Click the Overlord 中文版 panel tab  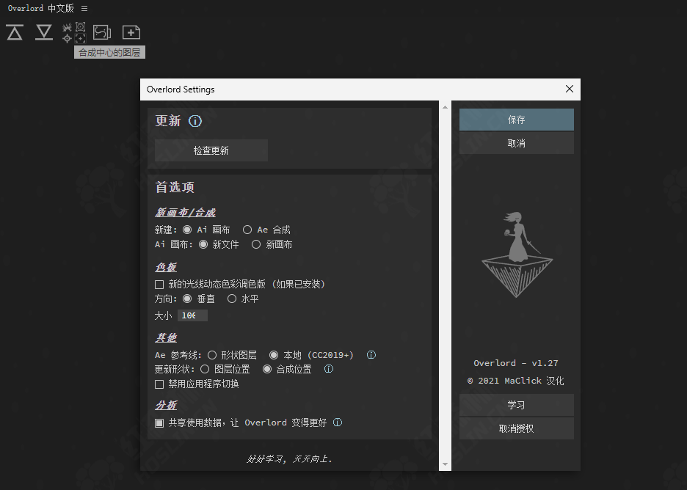point(41,8)
